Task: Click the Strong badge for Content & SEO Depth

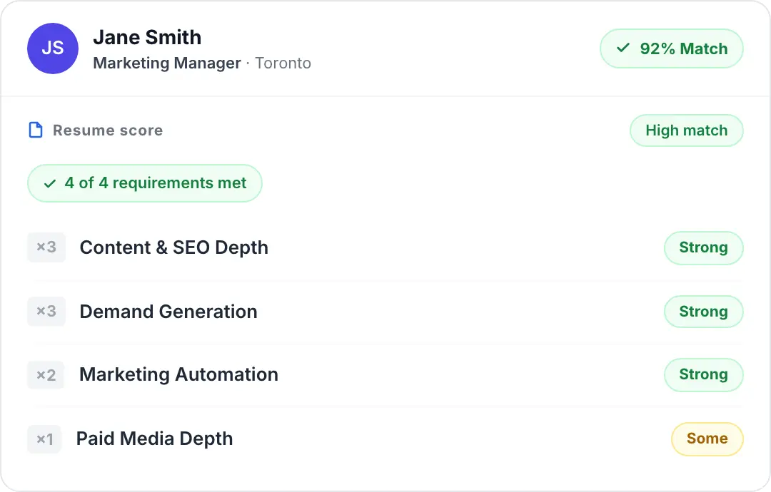Action: point(703,247)
